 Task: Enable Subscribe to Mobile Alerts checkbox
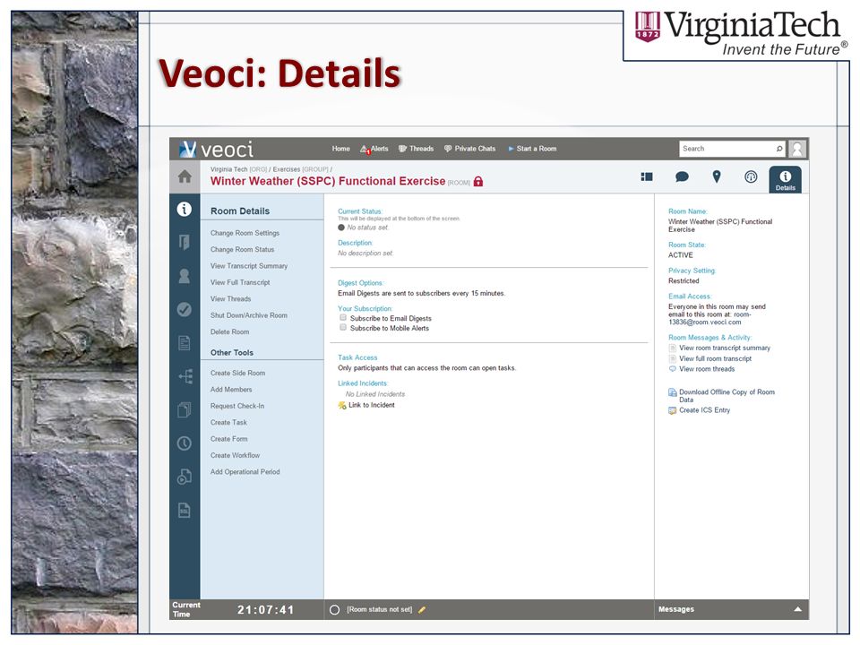343,328
